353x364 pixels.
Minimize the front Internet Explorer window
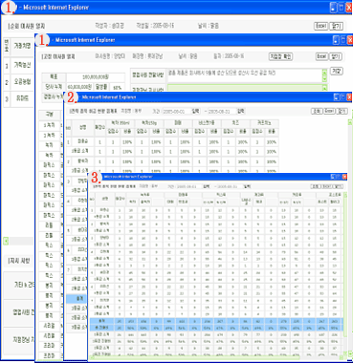click(x=333, y=177)
